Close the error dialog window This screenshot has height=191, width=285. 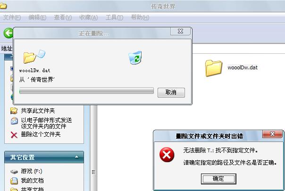point(272,134)
